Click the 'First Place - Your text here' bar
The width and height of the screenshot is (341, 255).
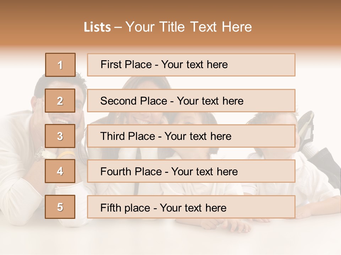191,65
